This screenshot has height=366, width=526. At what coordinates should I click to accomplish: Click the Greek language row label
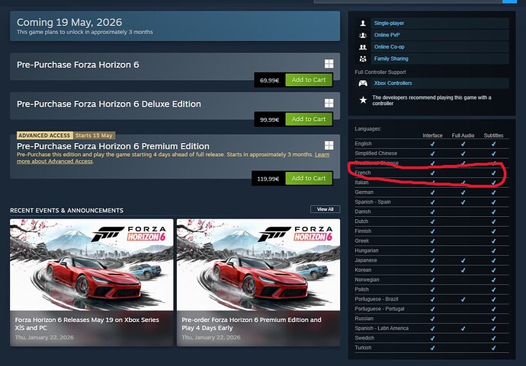click(x=361, y=240)
